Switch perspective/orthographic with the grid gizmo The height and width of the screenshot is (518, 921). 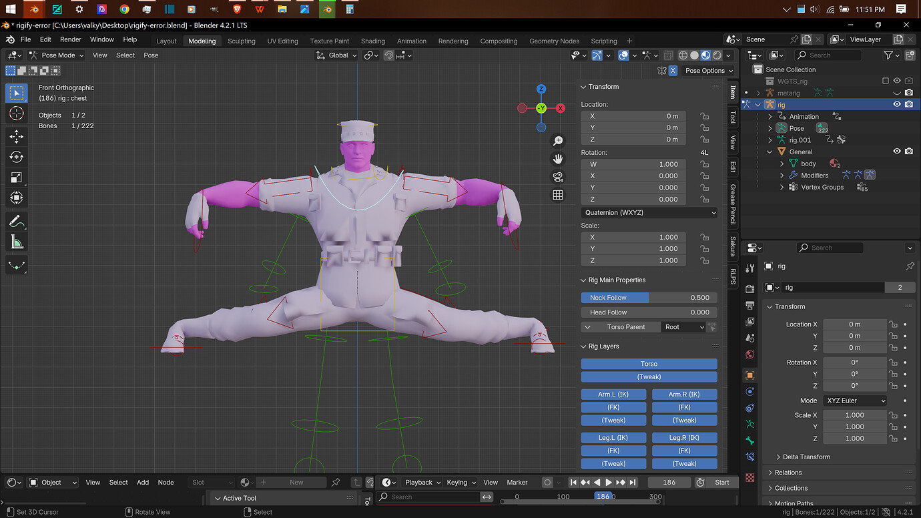click(558, 195)
